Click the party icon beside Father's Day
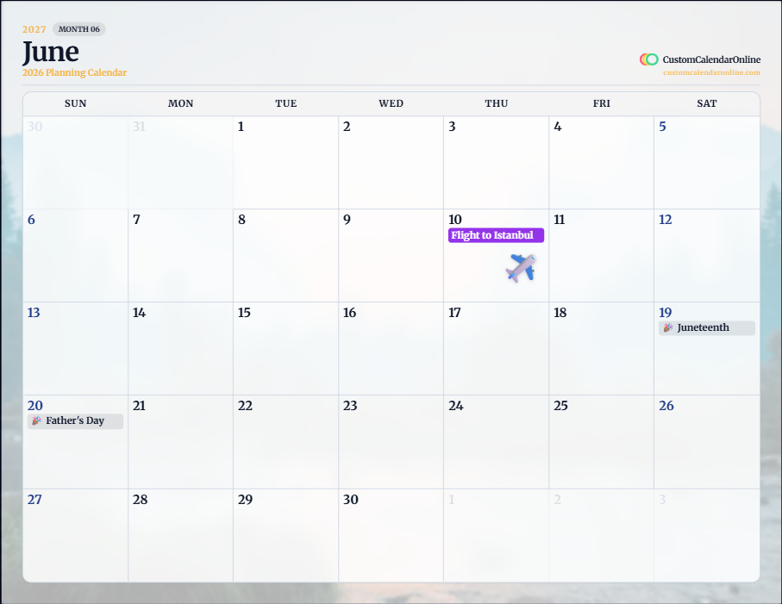The height and width of the screenshot is (604, 782). pos(36,420)
